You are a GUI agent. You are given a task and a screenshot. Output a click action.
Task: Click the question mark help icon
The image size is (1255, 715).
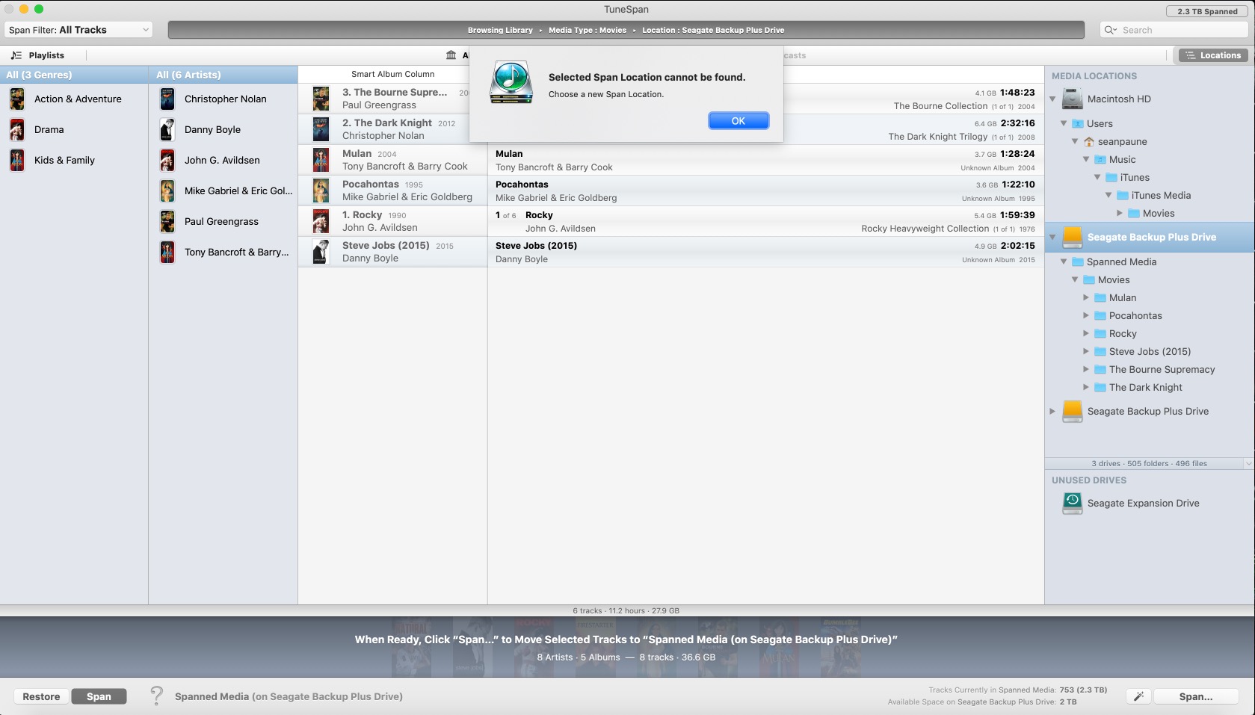pos(156,696)
